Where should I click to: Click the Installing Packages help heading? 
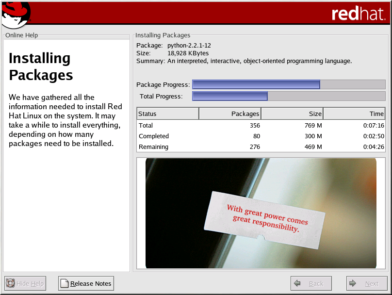pos(41,66)
